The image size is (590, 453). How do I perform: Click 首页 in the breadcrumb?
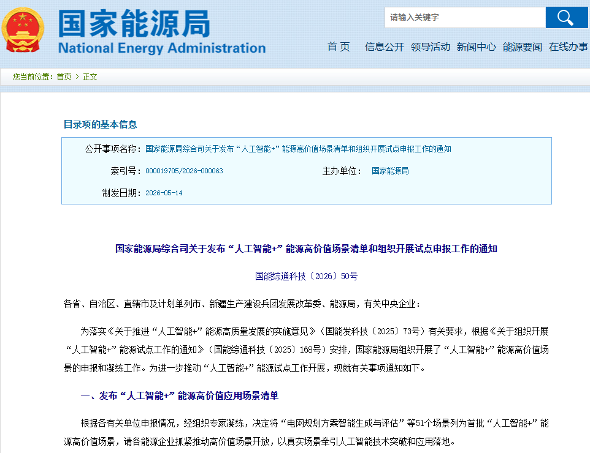pyautogui.click(x=64, y=77)
